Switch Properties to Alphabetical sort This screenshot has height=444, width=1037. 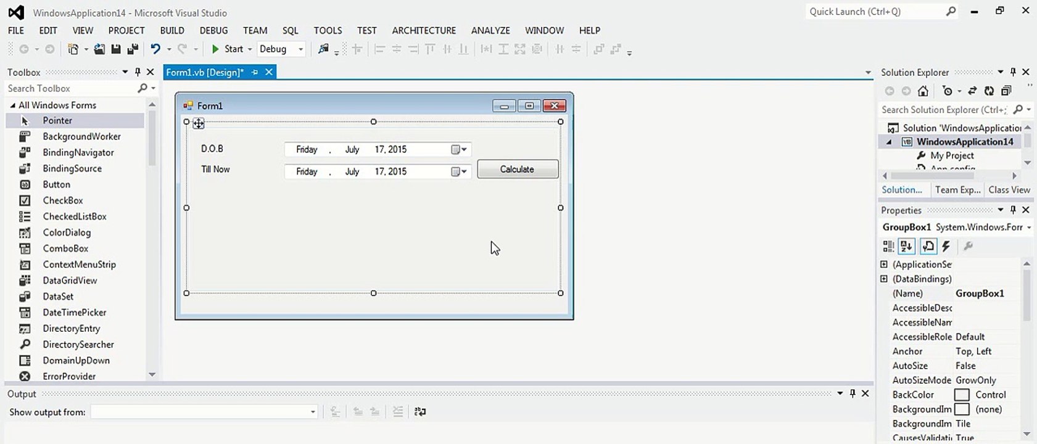(x=906, y=247)
